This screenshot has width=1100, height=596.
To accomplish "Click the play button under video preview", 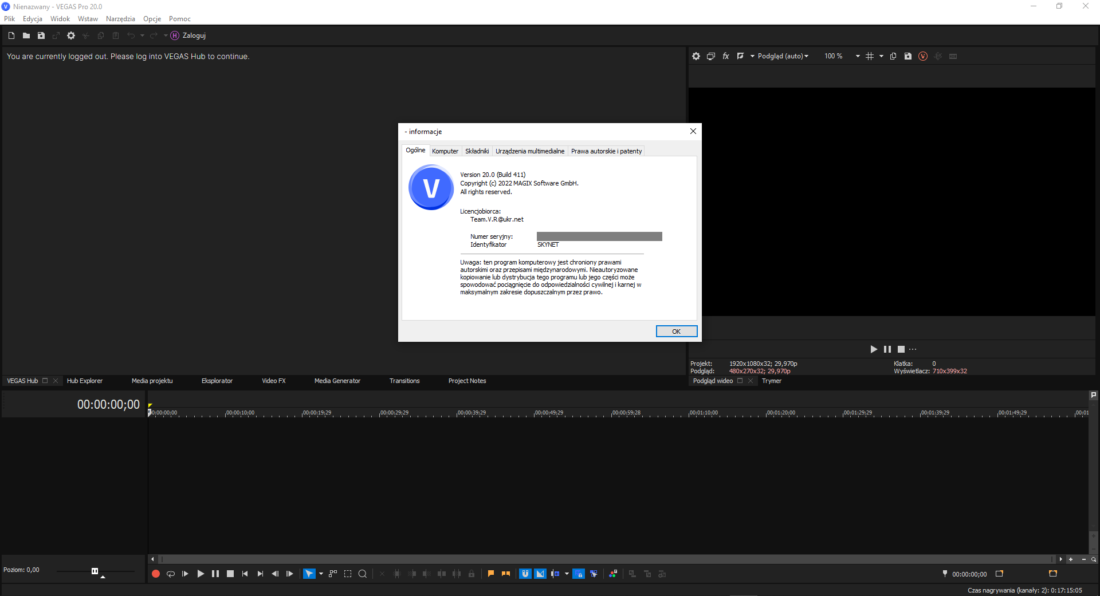I will [874, 349].
